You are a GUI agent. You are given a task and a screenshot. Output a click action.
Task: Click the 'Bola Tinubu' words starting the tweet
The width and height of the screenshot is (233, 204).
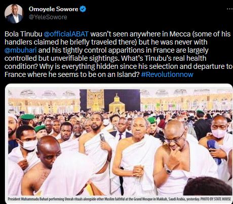23,34
